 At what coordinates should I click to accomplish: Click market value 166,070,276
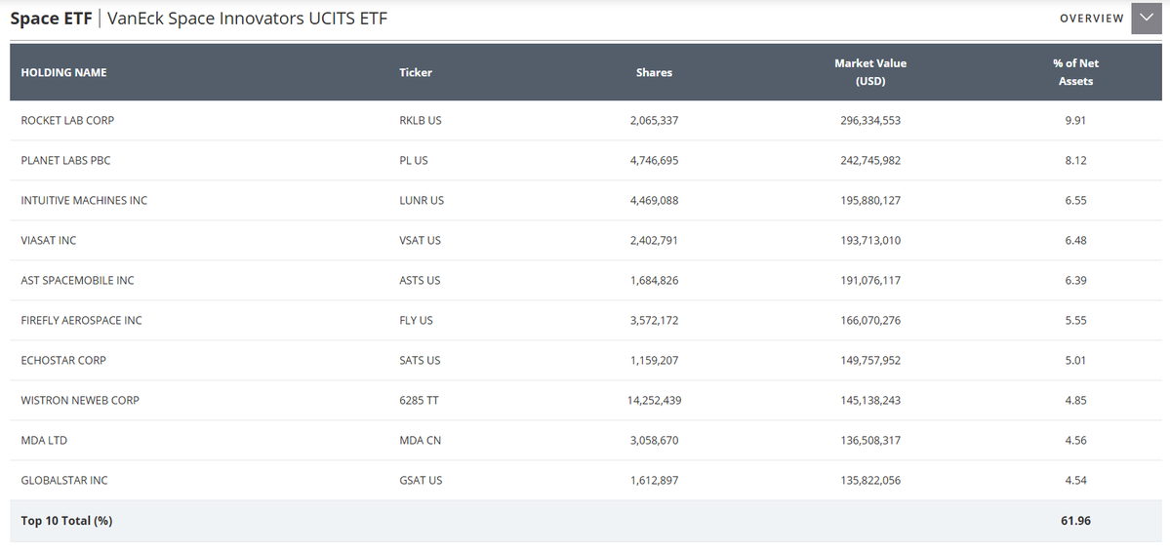pyautogui.click(x=870, y=320)
